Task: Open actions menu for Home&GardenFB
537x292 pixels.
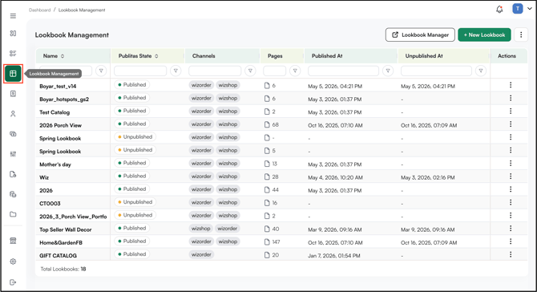Action: 511,241
